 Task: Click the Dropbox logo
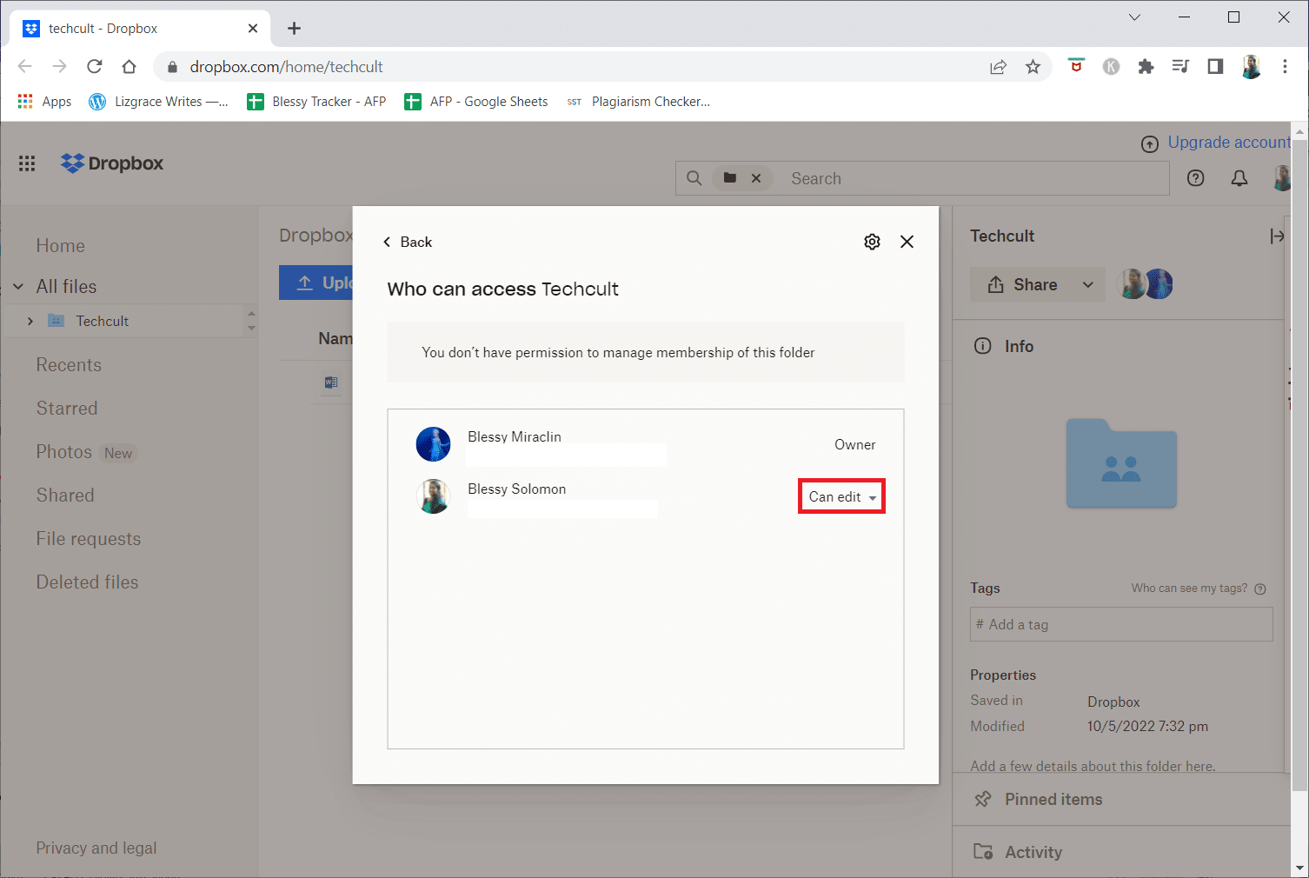coord(112,163)
